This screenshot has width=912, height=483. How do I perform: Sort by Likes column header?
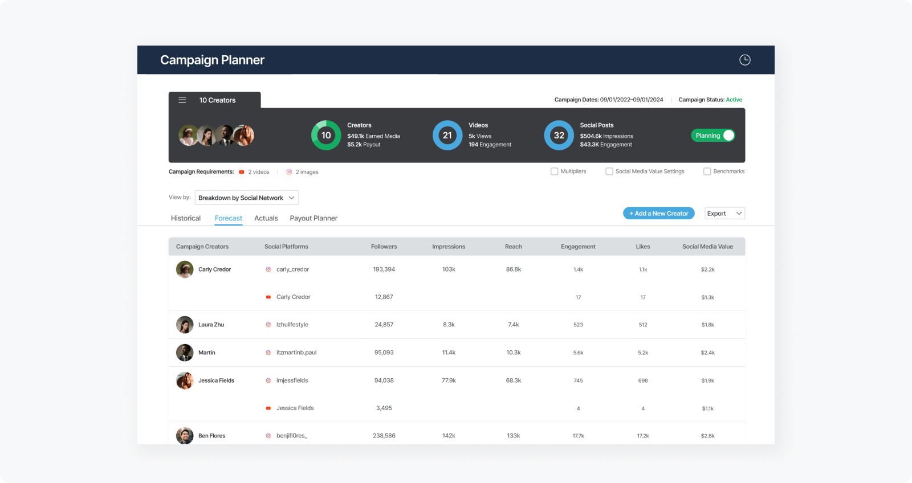pos(643,247)
